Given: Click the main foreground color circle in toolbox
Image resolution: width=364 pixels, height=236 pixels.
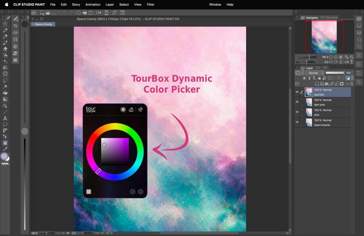Looking at the screenshot, I should [4, 156].
